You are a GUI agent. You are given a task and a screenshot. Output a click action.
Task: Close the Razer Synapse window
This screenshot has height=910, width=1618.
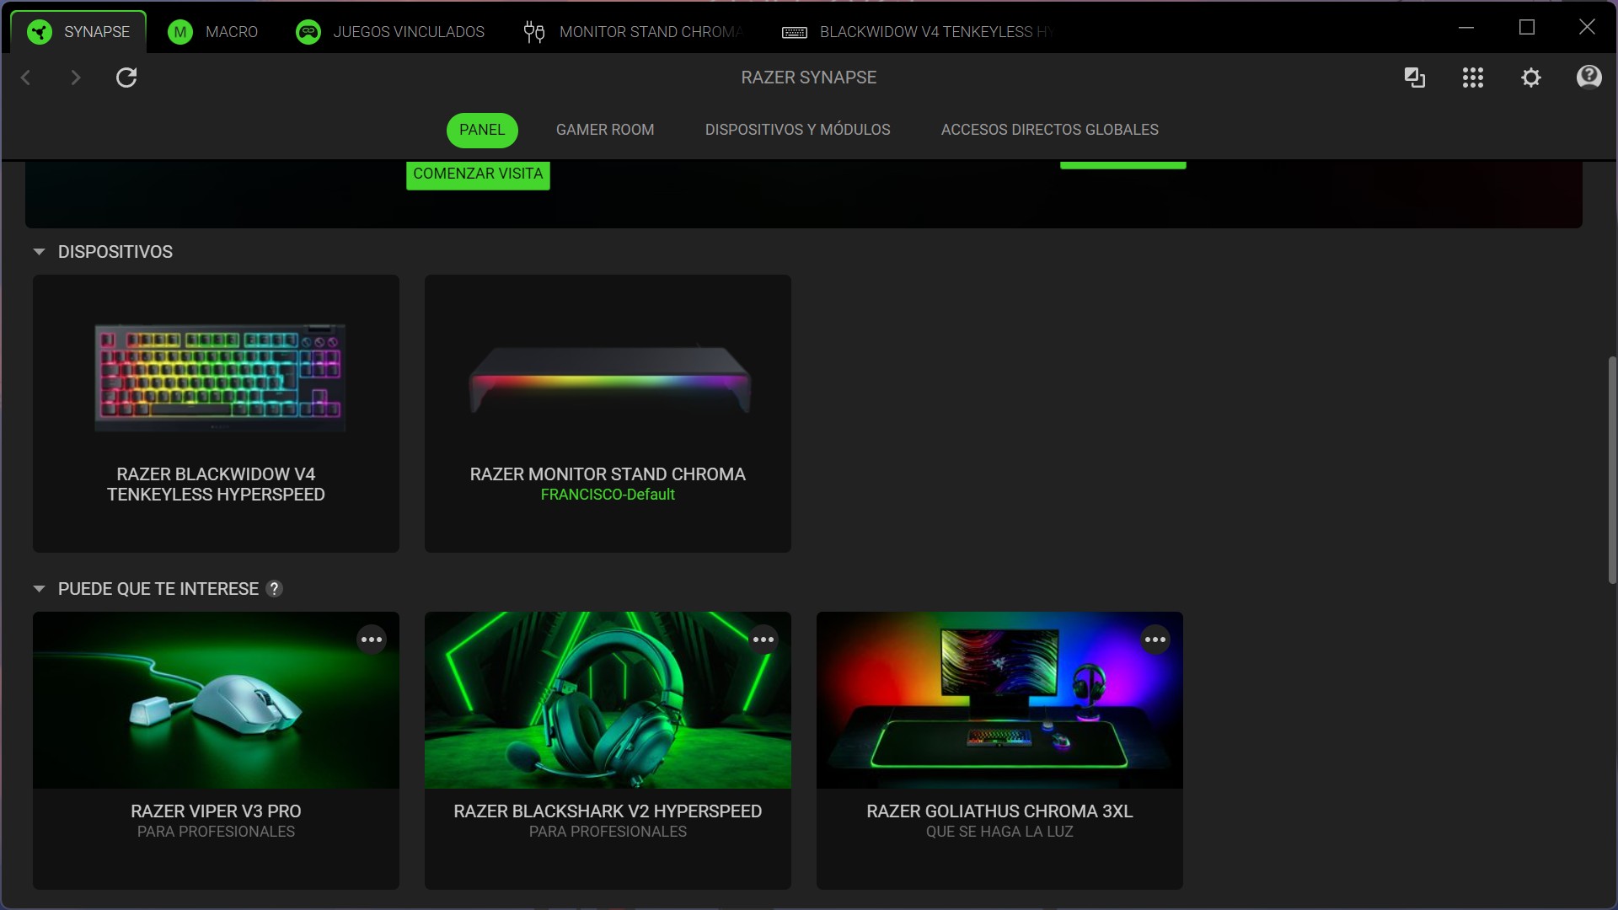1587,28
